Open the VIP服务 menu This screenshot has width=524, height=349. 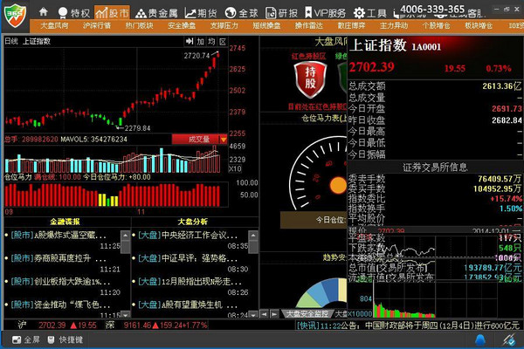(x=325, y=13)
